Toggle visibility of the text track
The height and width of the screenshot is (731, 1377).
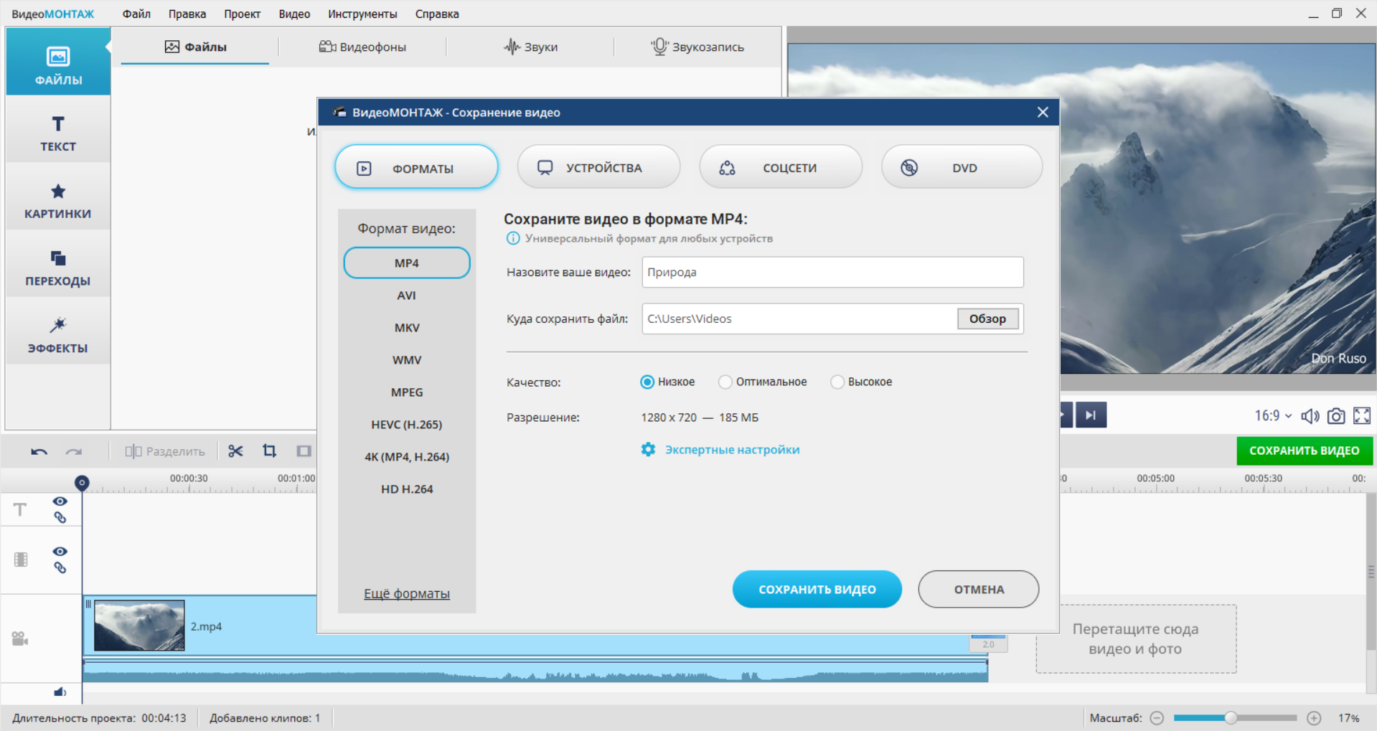60,501
